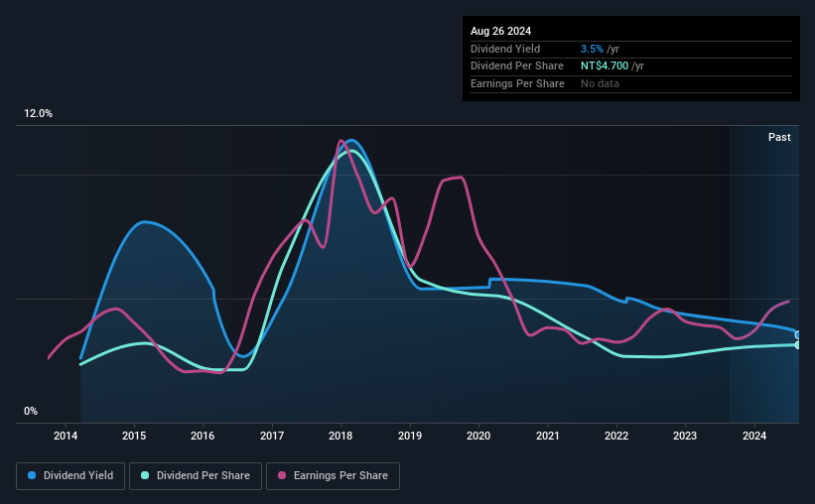Click the 12.0% y-axis label
The image size is (815, 504).
38,114
